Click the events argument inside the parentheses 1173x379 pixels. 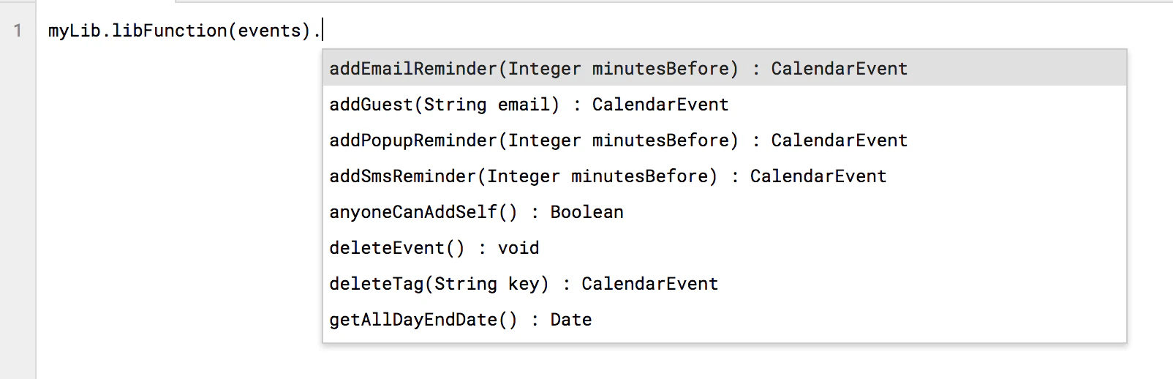(x=269, y=31)
